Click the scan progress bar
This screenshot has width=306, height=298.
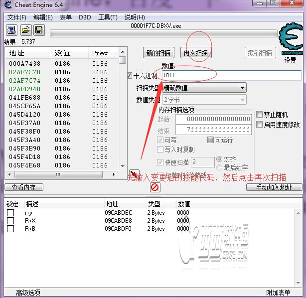pyautogui.click(x=163, y=33)
